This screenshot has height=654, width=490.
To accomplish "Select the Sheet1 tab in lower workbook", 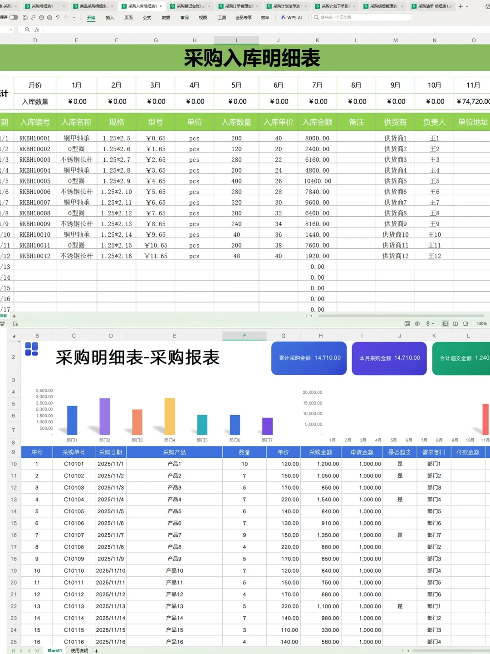I will click(54, 651).
